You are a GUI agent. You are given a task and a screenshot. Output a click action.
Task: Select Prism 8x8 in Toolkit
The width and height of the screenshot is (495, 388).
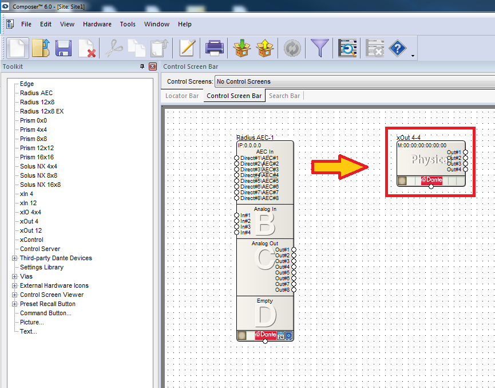[x=33, y=139]
